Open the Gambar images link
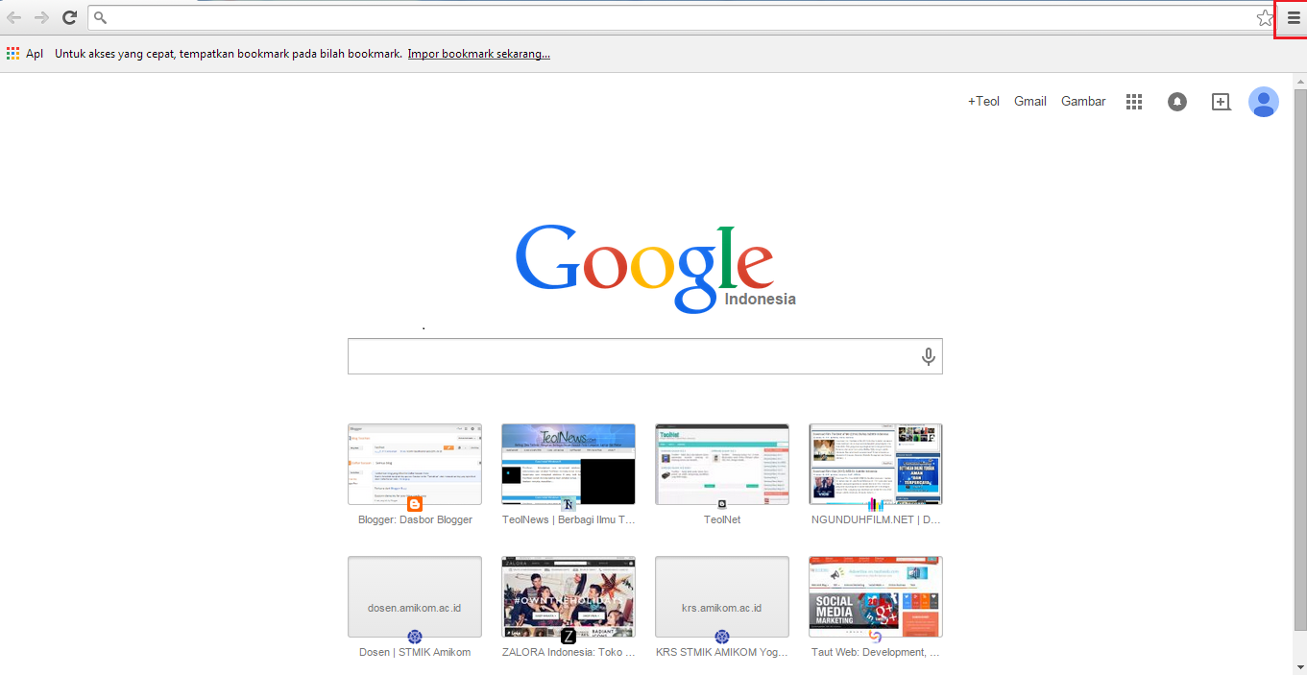Image resolution: width=1307 pixels, height=675 pixels. [x=1083, y=101]
